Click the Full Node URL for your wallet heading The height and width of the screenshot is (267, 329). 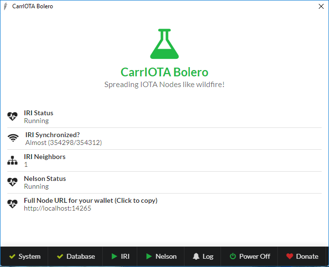(91, 200)
